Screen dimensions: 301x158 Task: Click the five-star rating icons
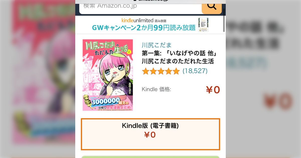tap(161, 71)
